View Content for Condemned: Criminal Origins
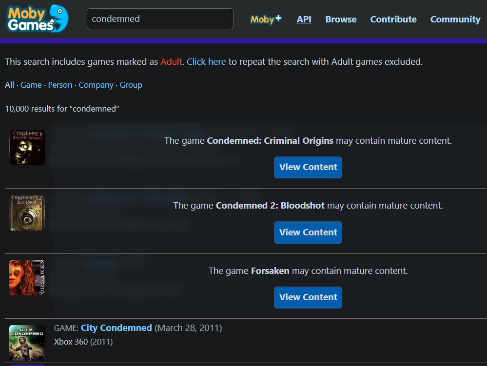The height and width of the screenshot is (366, 487). [308, 167]
